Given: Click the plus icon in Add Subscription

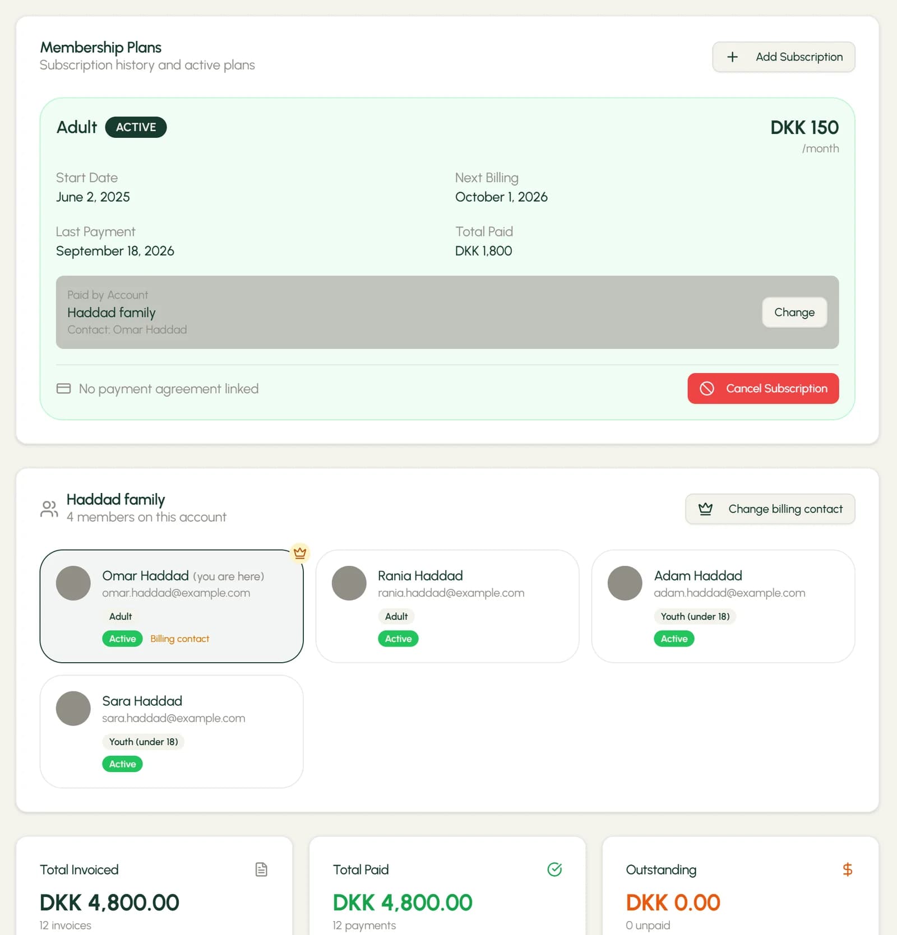Looking at the screenshot, I should (x=732, y=57).
